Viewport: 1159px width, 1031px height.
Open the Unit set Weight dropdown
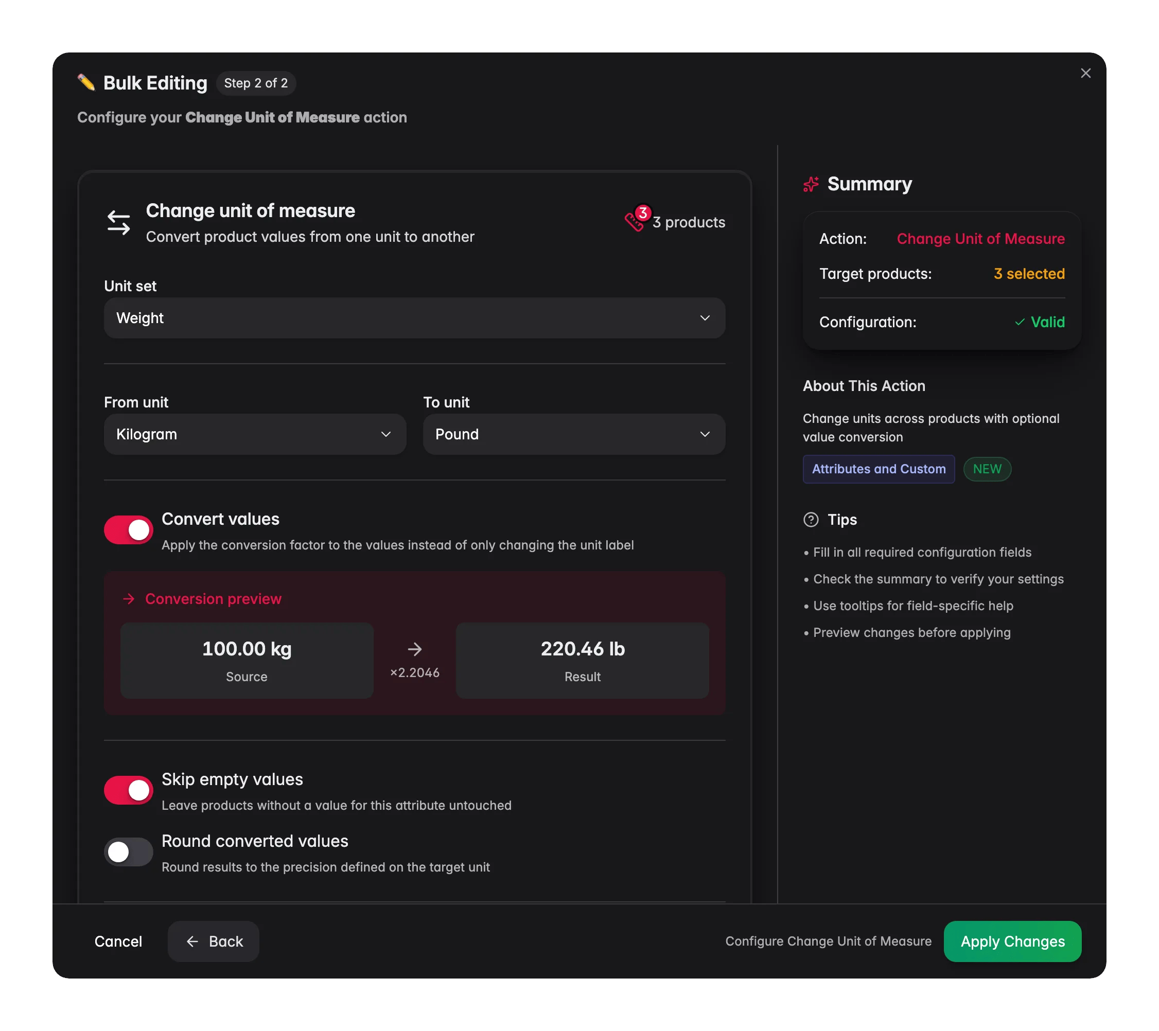(414, 318)
